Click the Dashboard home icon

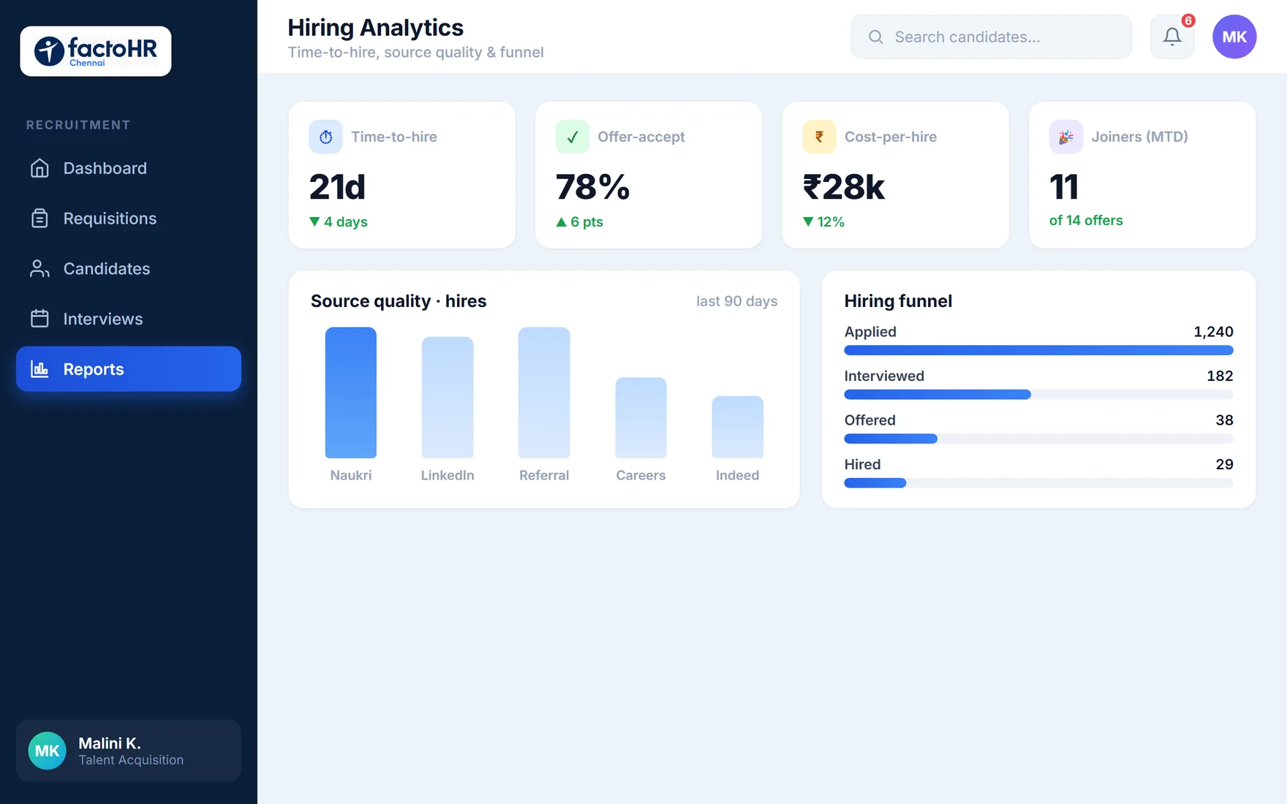[39, 168]
